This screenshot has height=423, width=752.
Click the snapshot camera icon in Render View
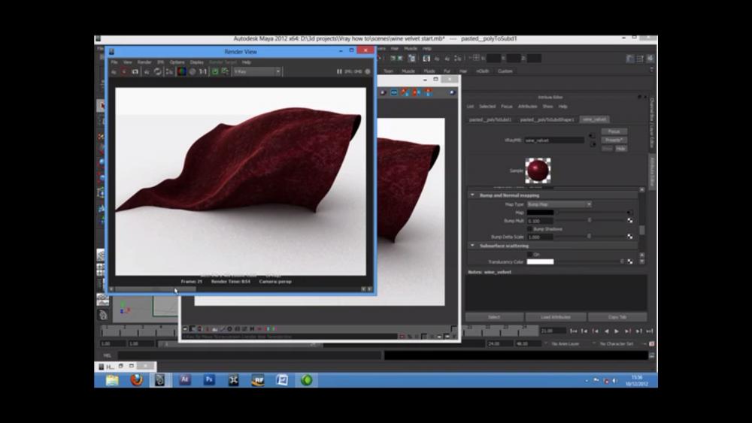click(135, 71)
